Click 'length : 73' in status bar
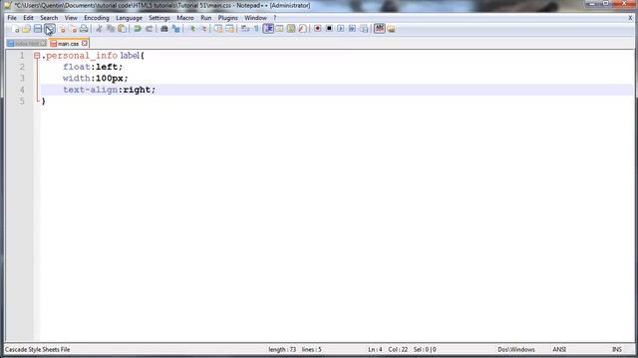The image size is (638, 358). point(282,349)
